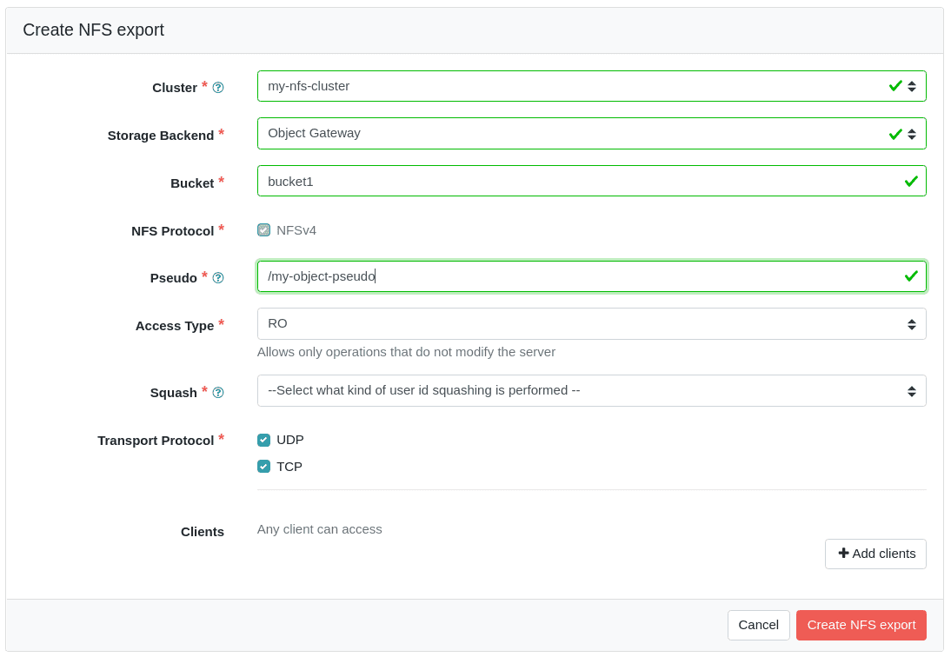Open the Squash selection dropdown
Screen dimensions: 951x657
[591, 390]
